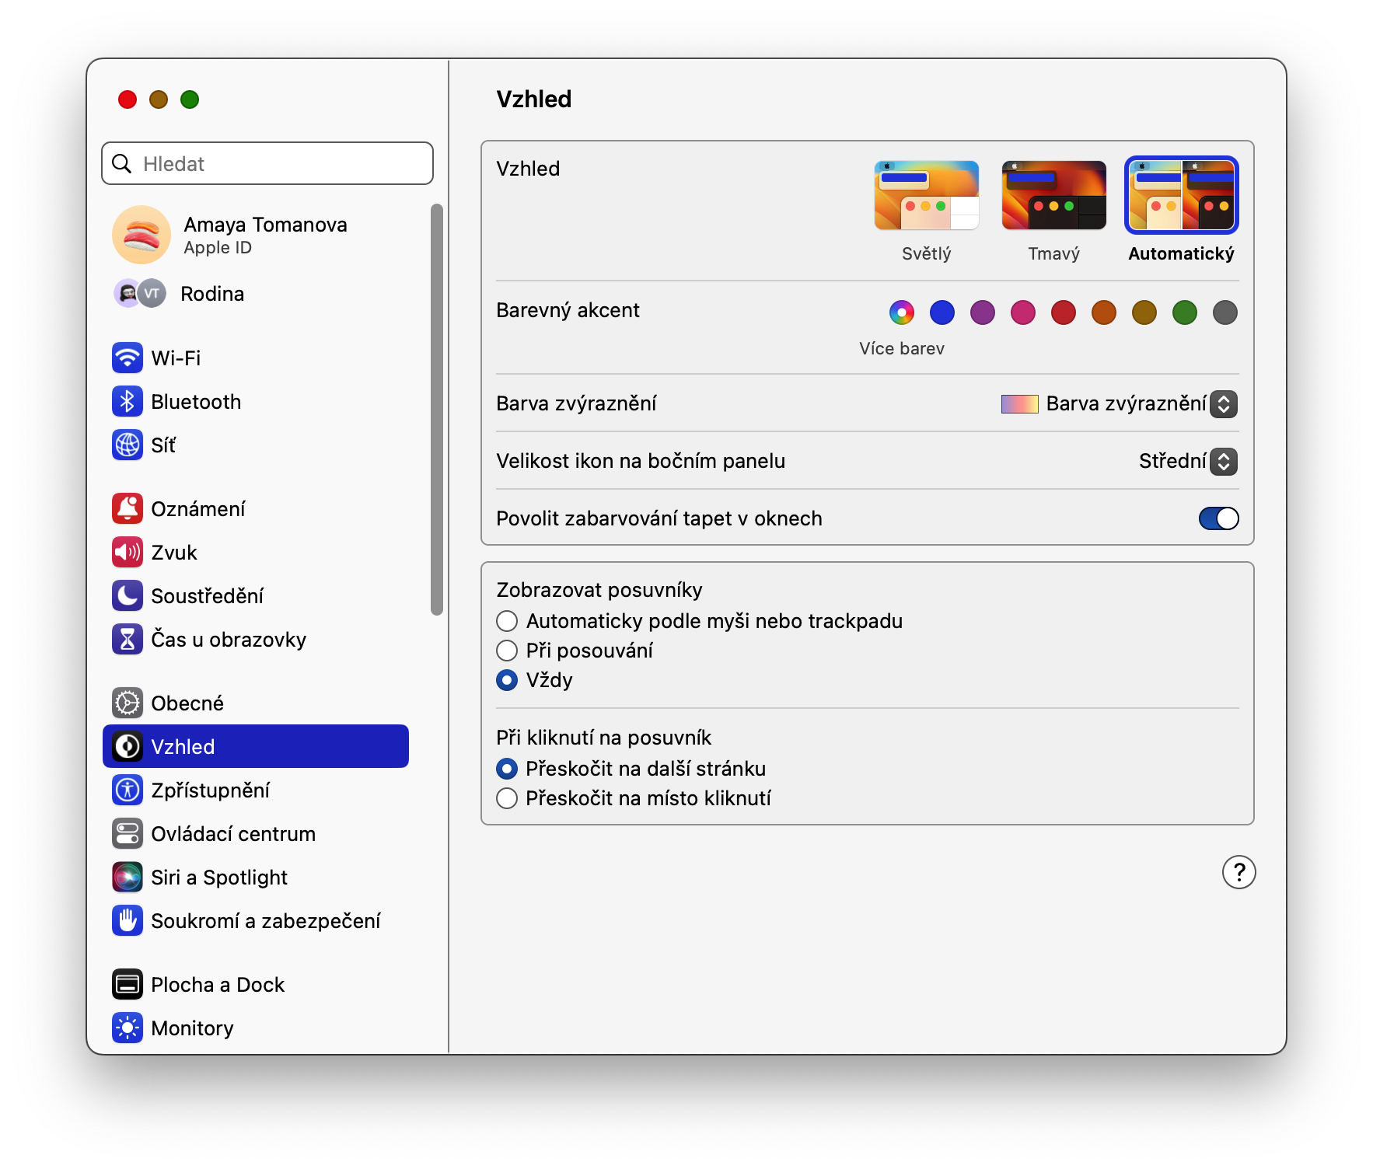Viewport: 1373px width, 1169px height.
Task: Click the sidebar scrollbar
Action: (x=437, y=410)
